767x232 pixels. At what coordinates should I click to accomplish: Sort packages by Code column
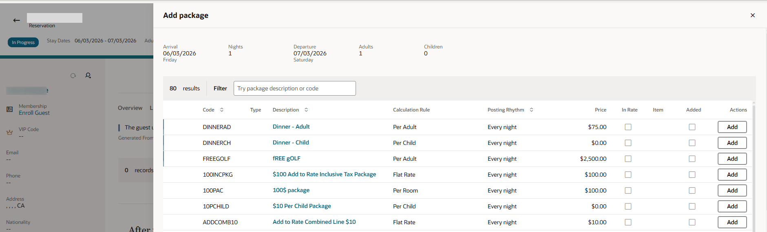click(222, 110)
